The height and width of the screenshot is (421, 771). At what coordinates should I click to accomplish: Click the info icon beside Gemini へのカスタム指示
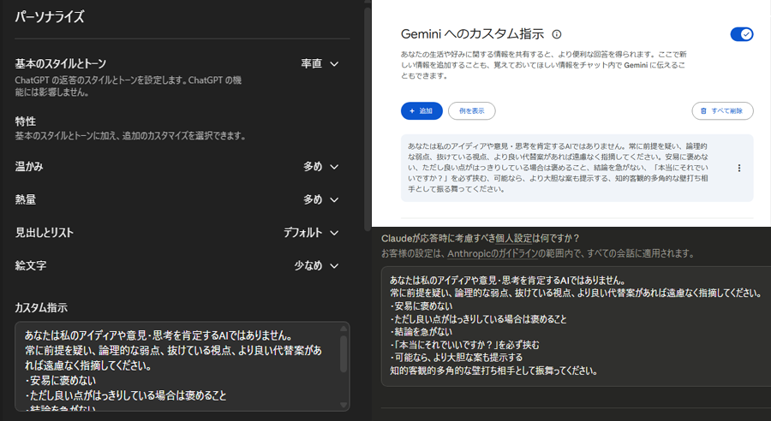tap(557, 34)
